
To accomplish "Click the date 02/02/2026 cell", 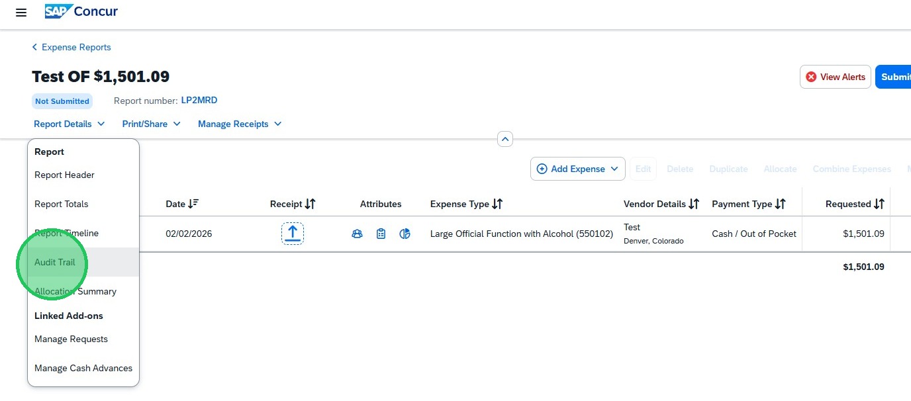I will pos(189,234).
